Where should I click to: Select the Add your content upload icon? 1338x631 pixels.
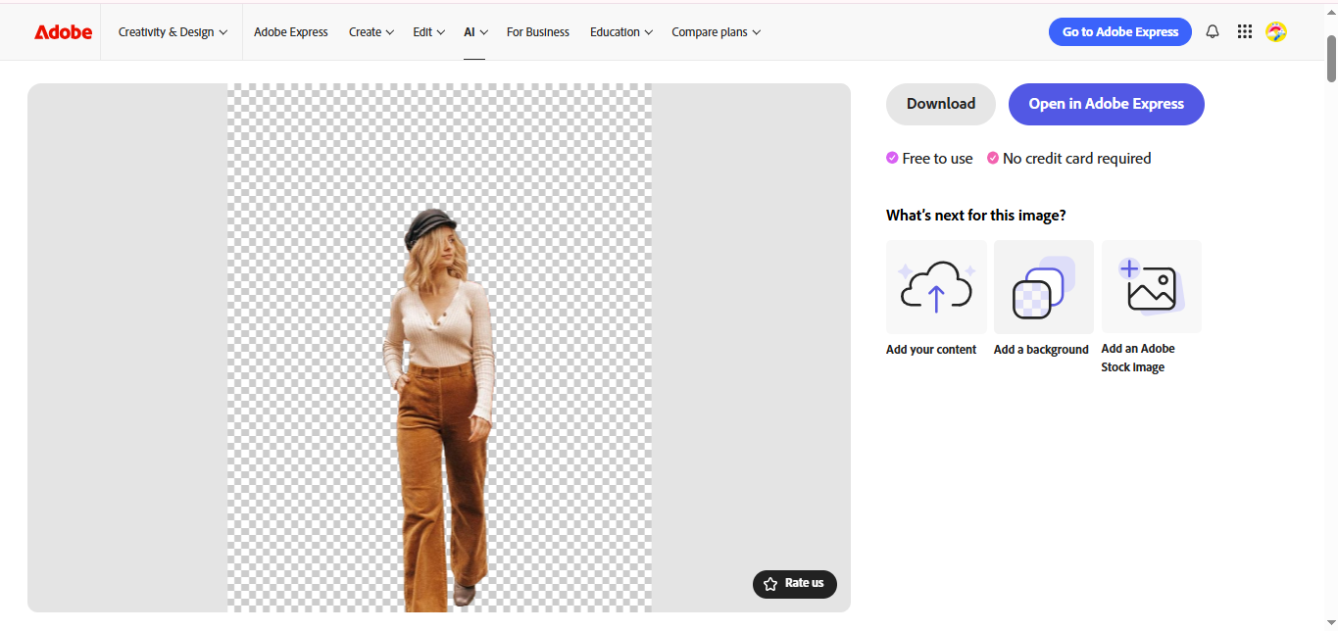[x=936, y=286]
